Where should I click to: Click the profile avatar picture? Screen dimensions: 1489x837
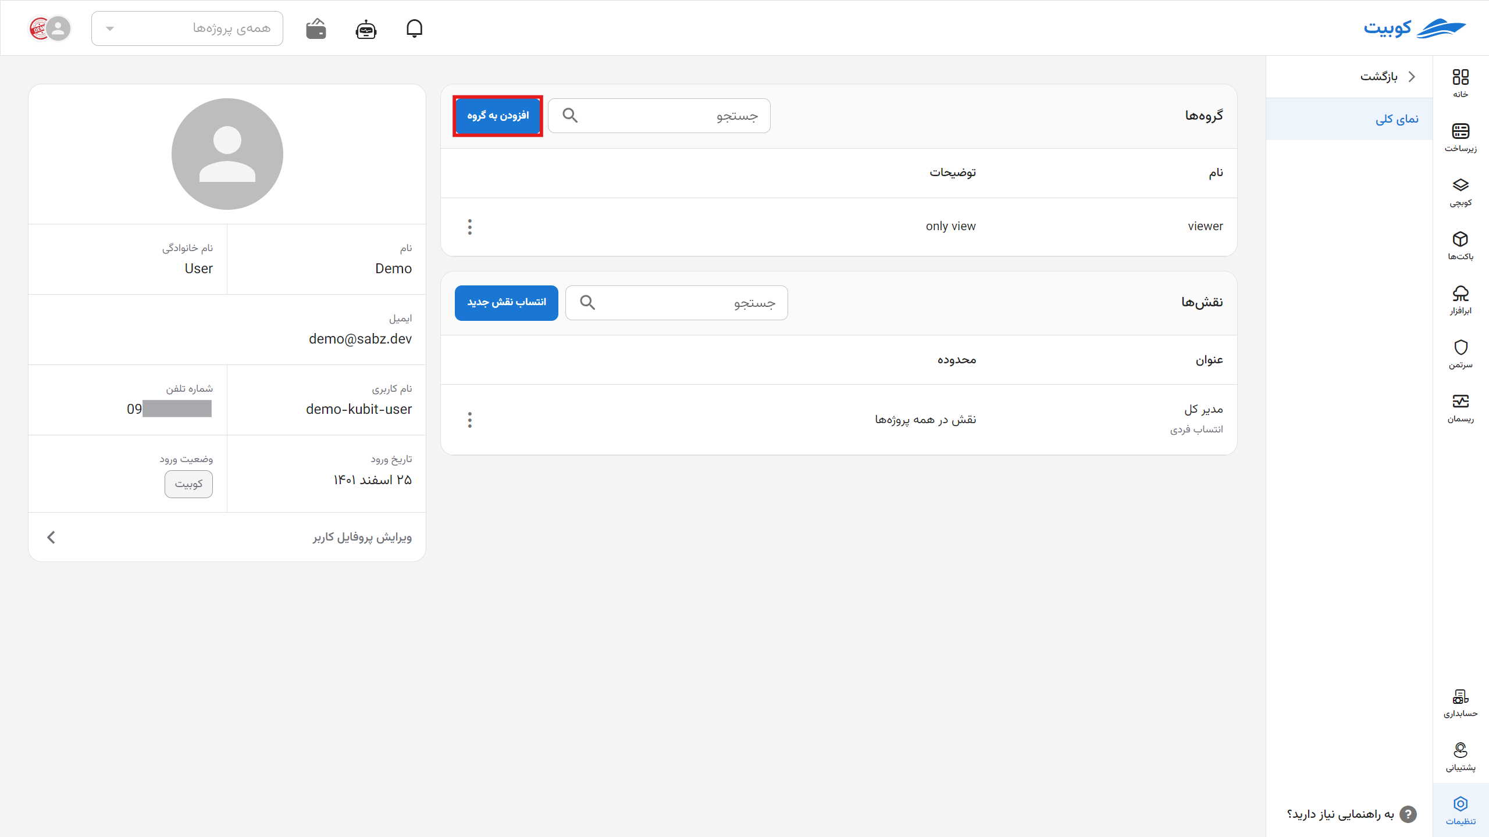pyautogui.click(x=227, y=154)
